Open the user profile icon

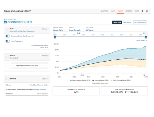142,11
